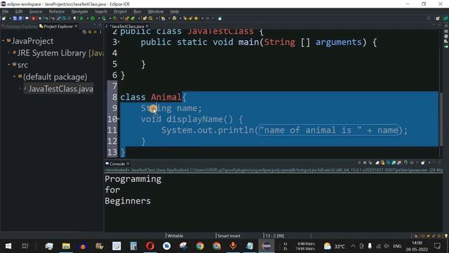The width and height of the screenshot is (449, 253).
Task: Click the toolbar Search magnifier icon
Action: [150, 18]
